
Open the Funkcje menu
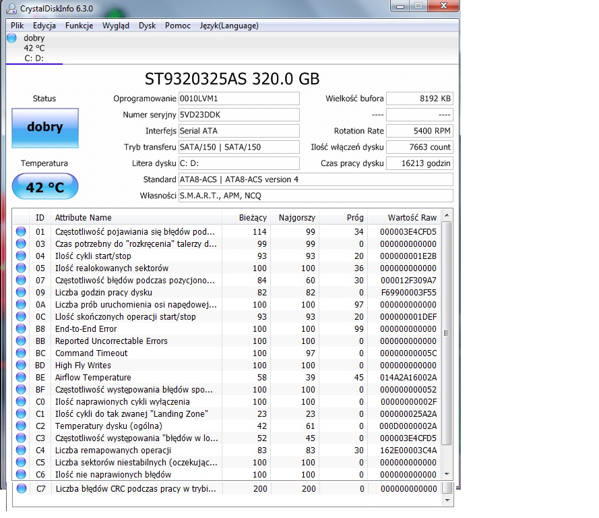pos(79,26)
